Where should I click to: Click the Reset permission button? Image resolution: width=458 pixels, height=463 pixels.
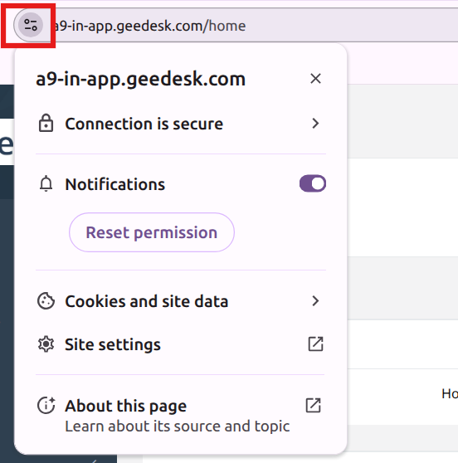(152, 232)
